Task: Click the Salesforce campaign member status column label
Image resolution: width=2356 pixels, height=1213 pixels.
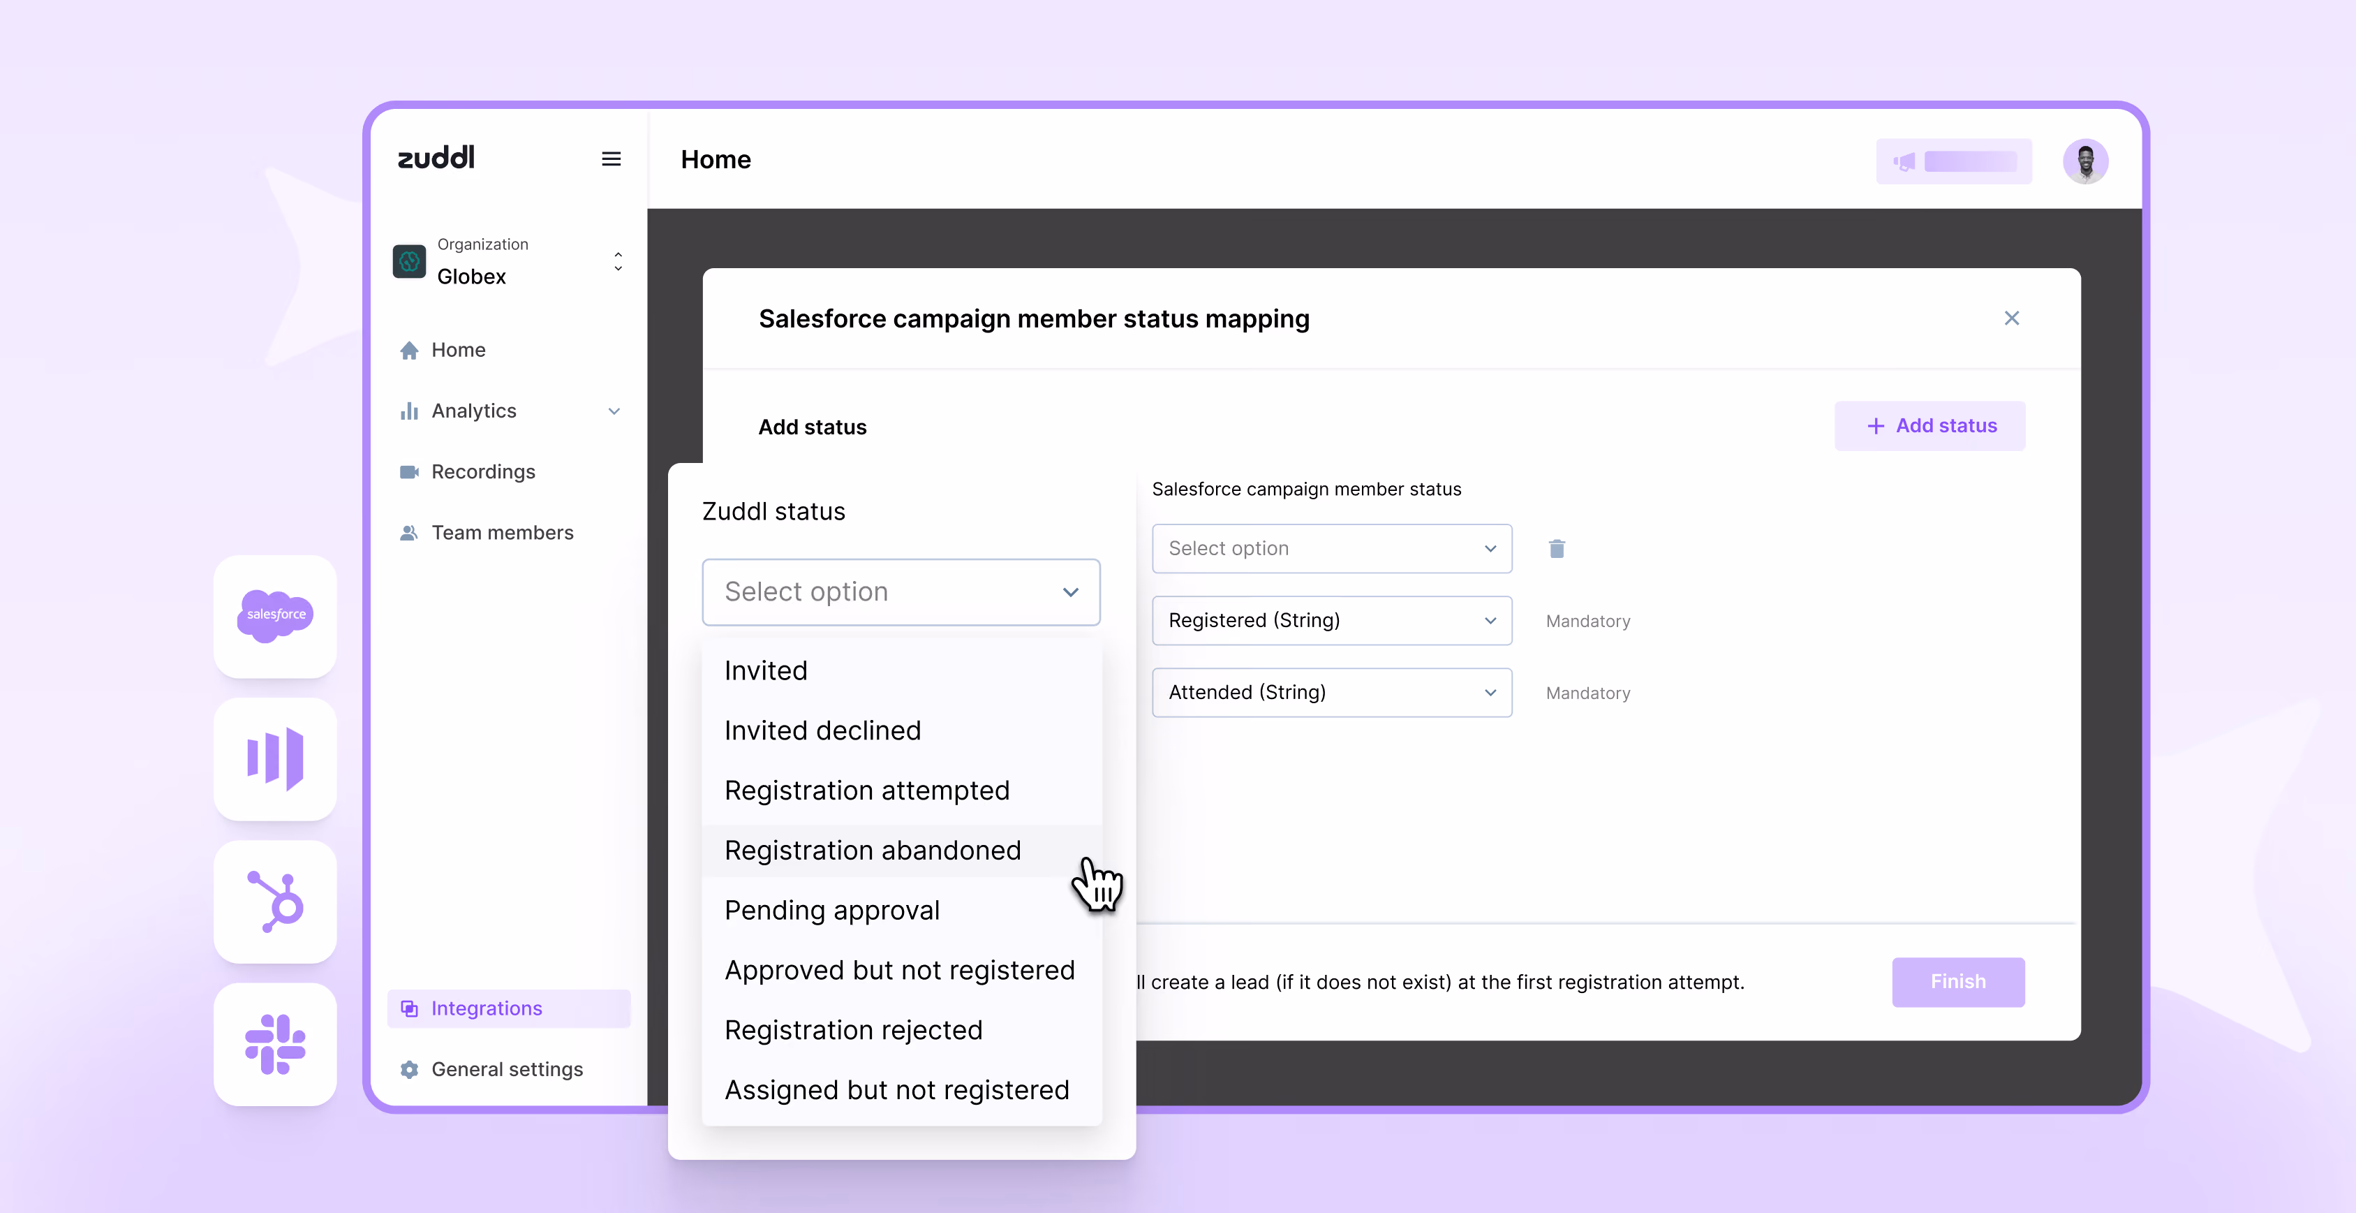Action: 1306,490
